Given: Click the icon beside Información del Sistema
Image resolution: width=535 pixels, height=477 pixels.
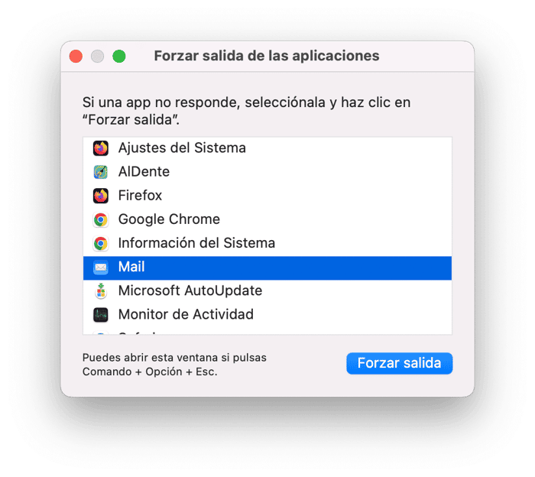Looking at the screenshot, I should tap(101, 244).
